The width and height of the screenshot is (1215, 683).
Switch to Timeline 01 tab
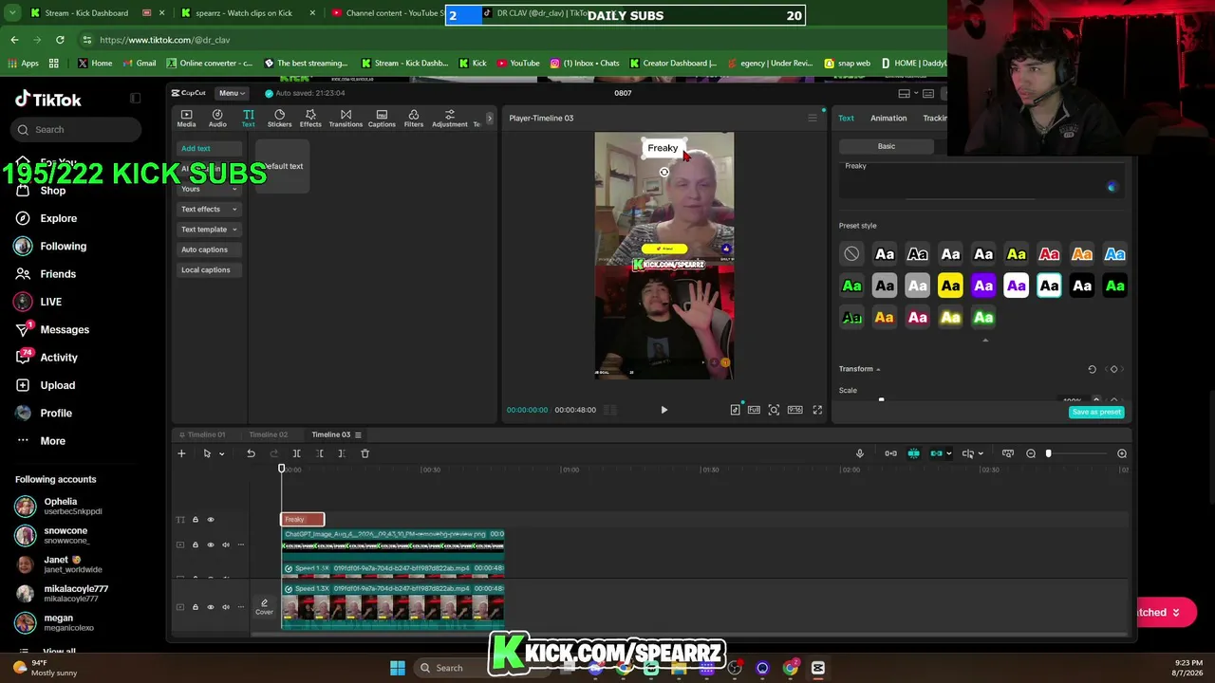click(x=206, y=434)
